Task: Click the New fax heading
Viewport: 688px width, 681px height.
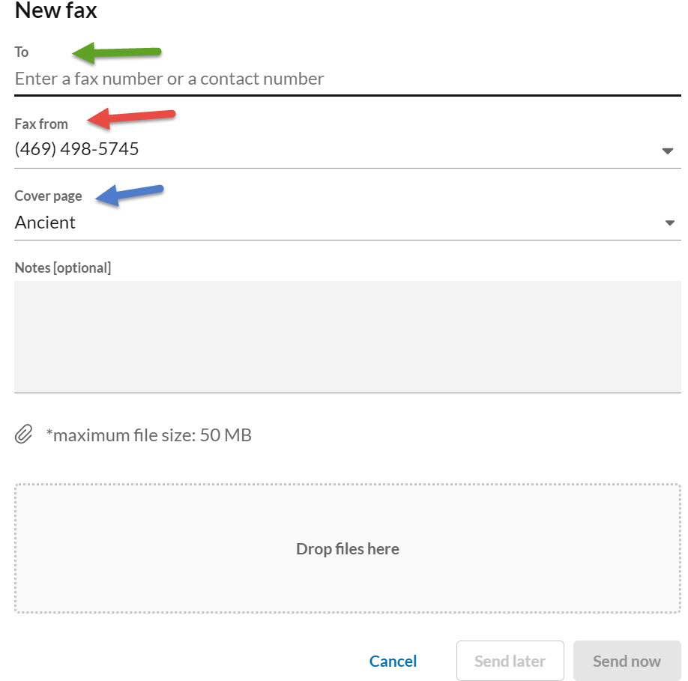Action: (55, 10)
